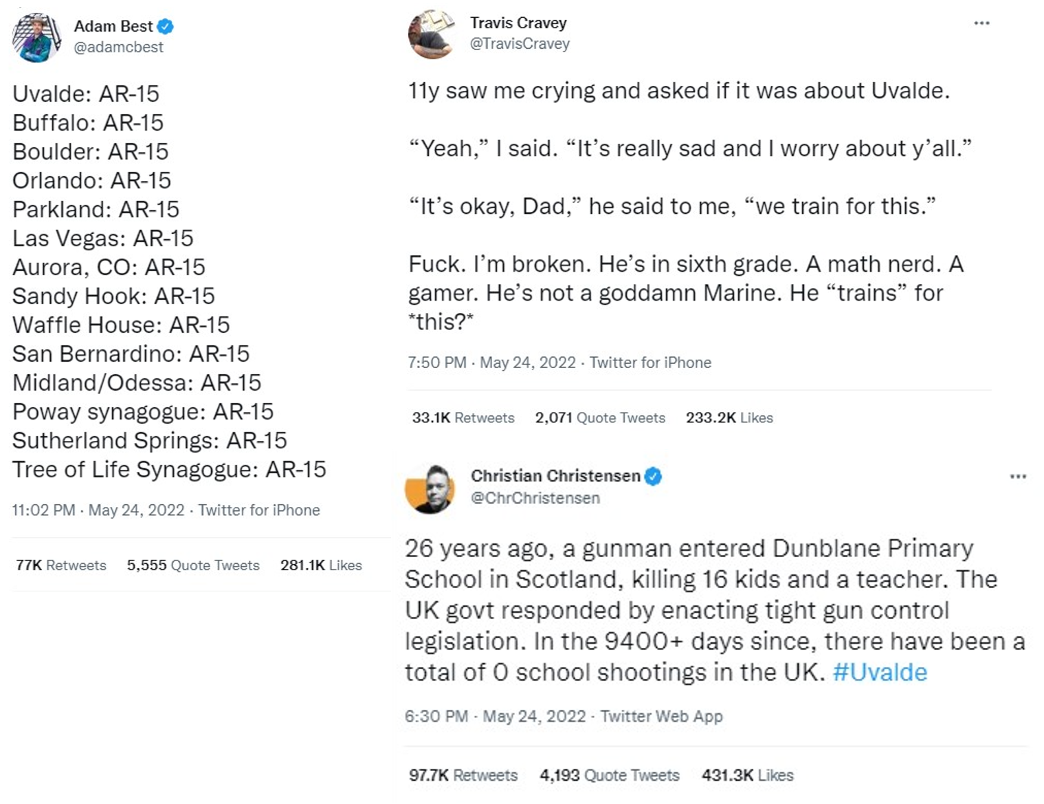Open the @TravisCravey handle
This screenshot has width=1044, height=804.
520,44
